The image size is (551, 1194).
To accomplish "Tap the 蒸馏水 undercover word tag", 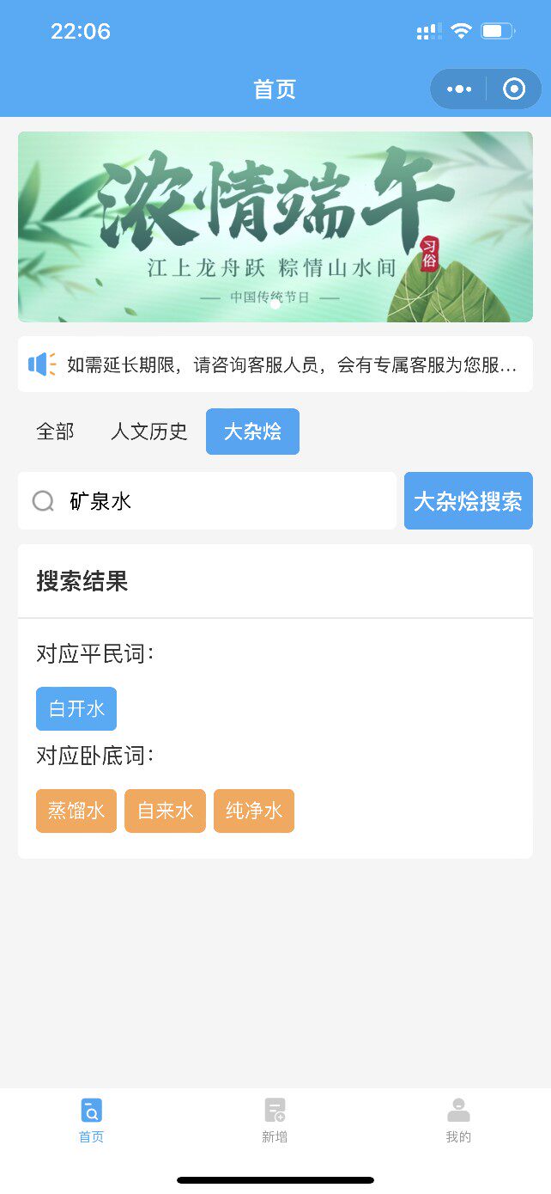I will (x=76, y=811).
